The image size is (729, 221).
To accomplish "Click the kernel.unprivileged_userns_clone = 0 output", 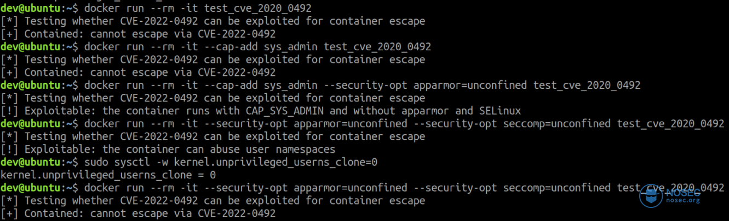I will point(108,175).
